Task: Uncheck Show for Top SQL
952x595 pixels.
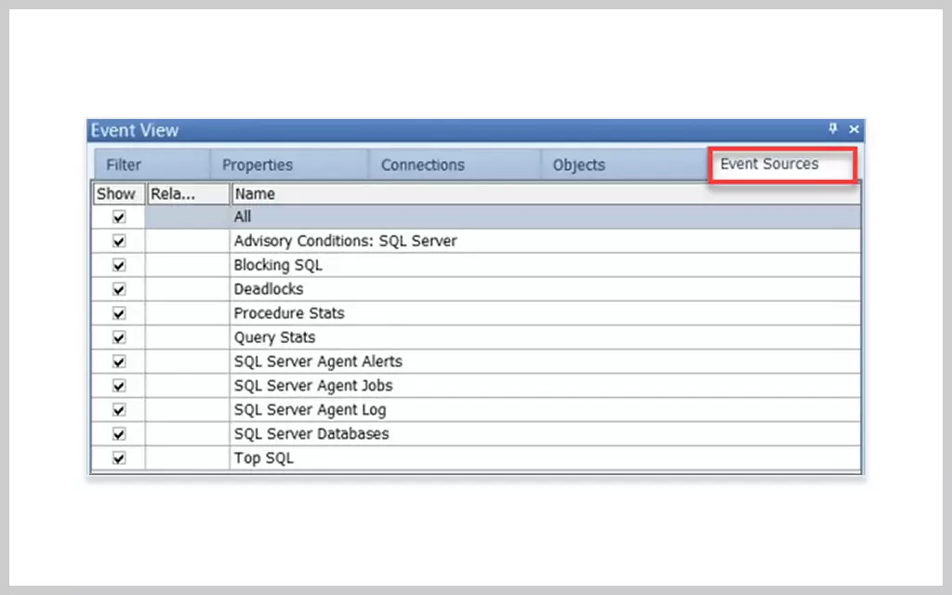Action: pyautogui.click(x=118, y=458)
